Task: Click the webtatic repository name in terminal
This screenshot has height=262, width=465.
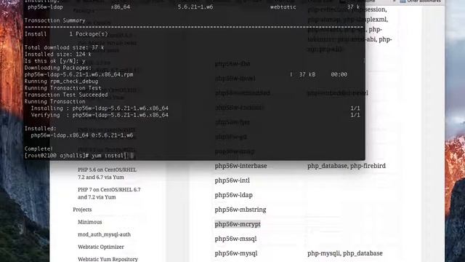Action: coord(283,7)
